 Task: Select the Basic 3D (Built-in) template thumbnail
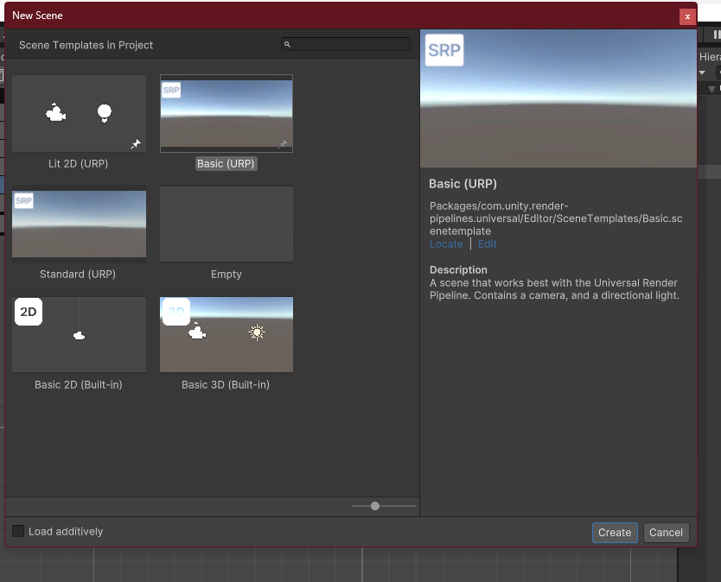[x=227, y=334]
